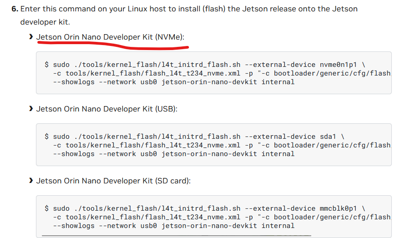Click the 'Jetson Orin Nano Developer Kit (SD card):' heading

pos(113,181)
